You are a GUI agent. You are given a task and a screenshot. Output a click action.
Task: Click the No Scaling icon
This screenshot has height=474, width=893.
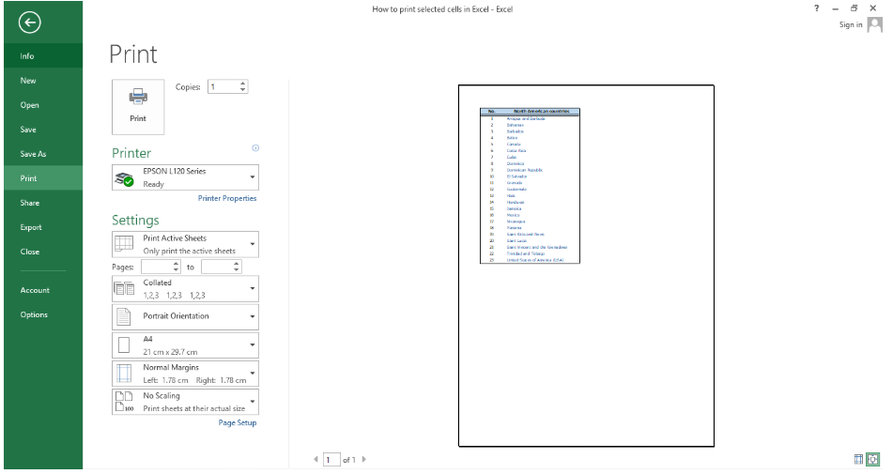click(124, 402)
